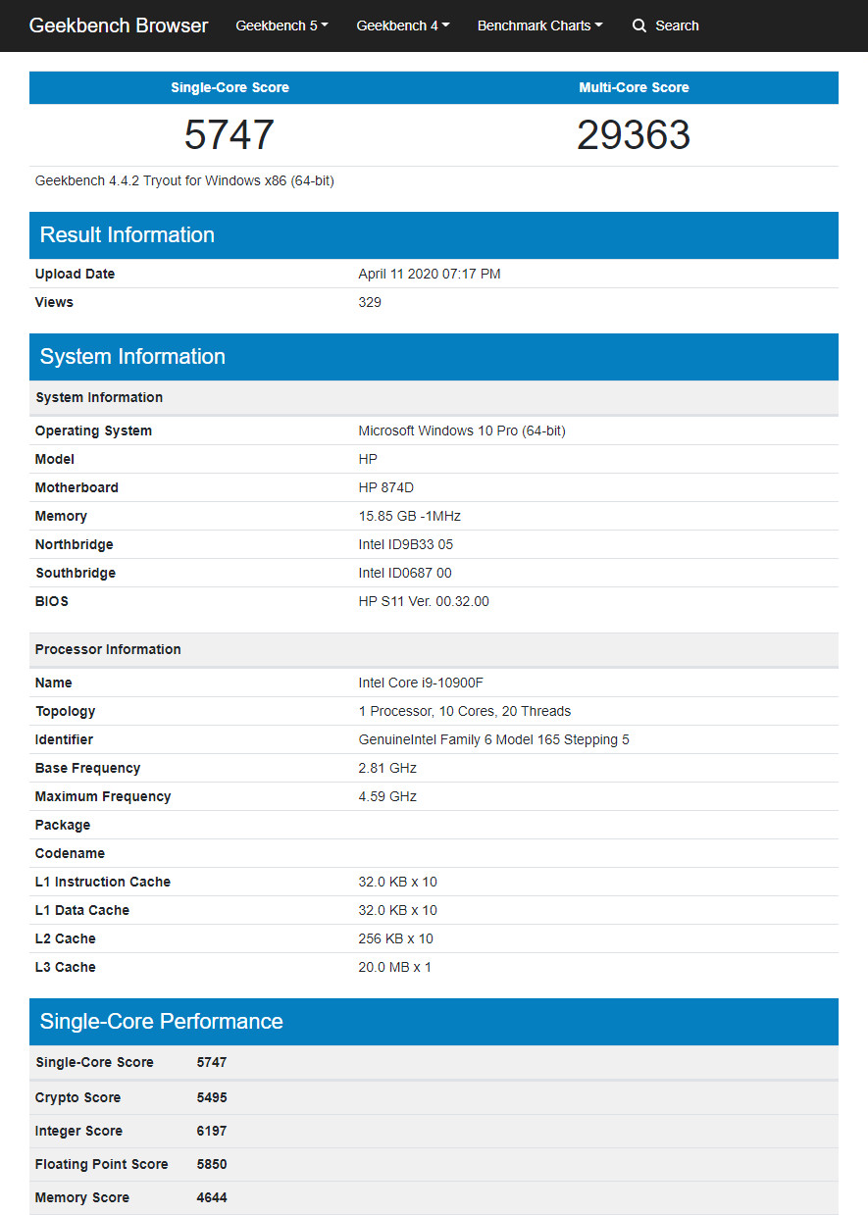Click the Codename row label
This screenshot has width=868, height=1215.
[70, 853]
